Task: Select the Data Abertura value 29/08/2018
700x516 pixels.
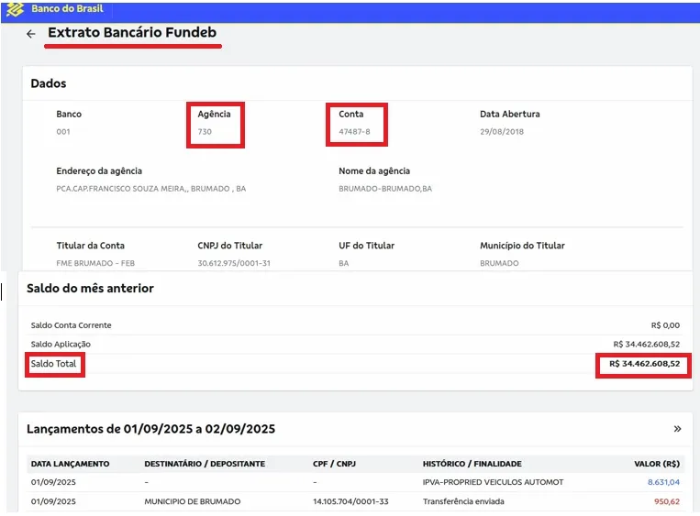Action: [502, 132]
